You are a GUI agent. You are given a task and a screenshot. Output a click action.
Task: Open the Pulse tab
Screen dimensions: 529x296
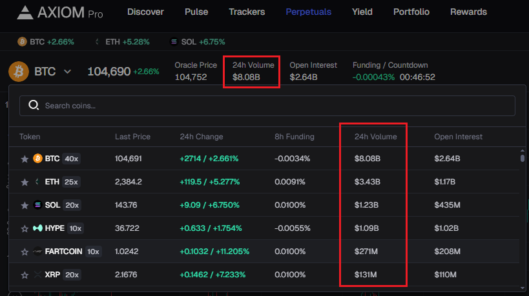point(196,12)
